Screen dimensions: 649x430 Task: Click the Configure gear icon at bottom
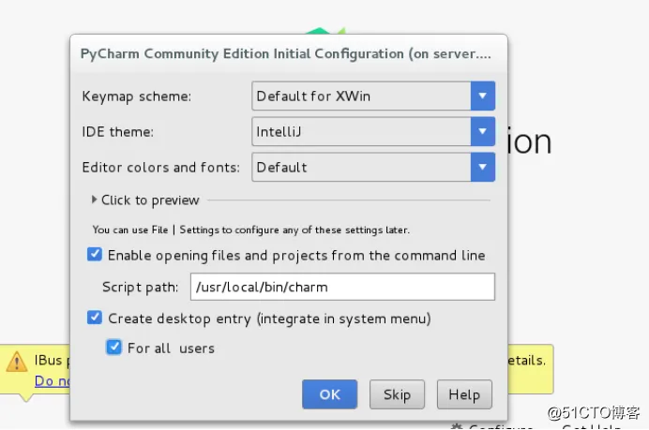pos(457,426)
